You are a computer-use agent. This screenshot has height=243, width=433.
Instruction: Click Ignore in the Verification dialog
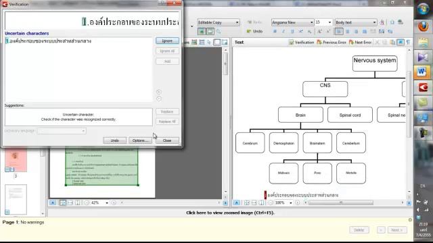(x=167, y=40)
